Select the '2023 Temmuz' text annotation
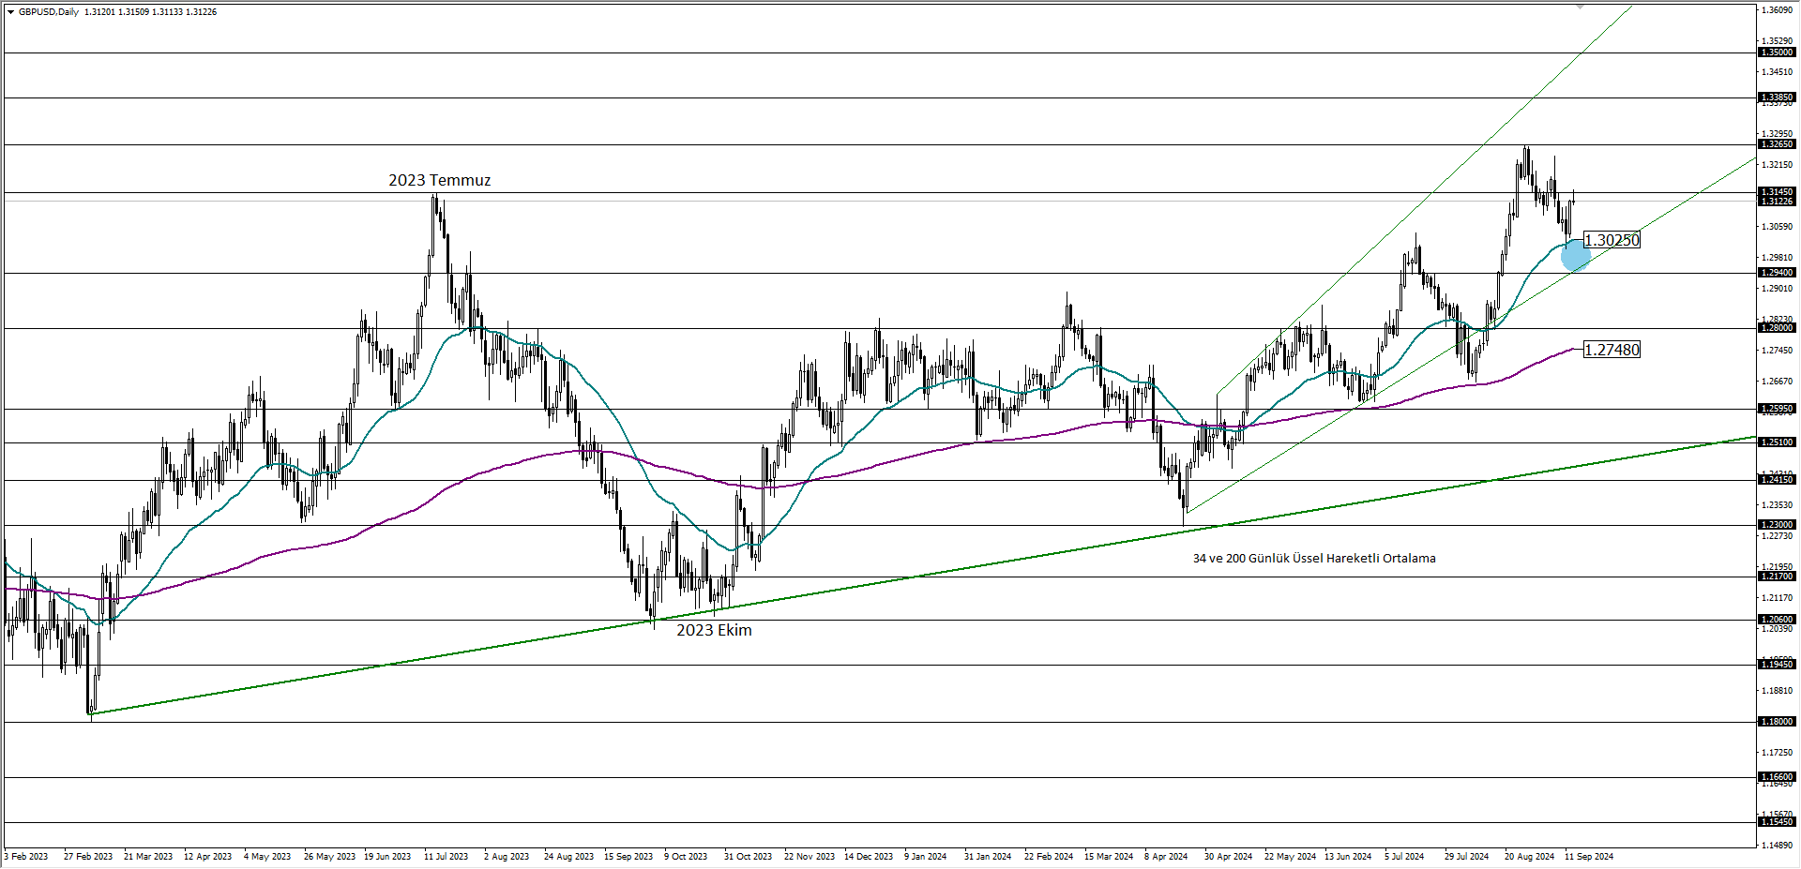 (x=439, y=180)
